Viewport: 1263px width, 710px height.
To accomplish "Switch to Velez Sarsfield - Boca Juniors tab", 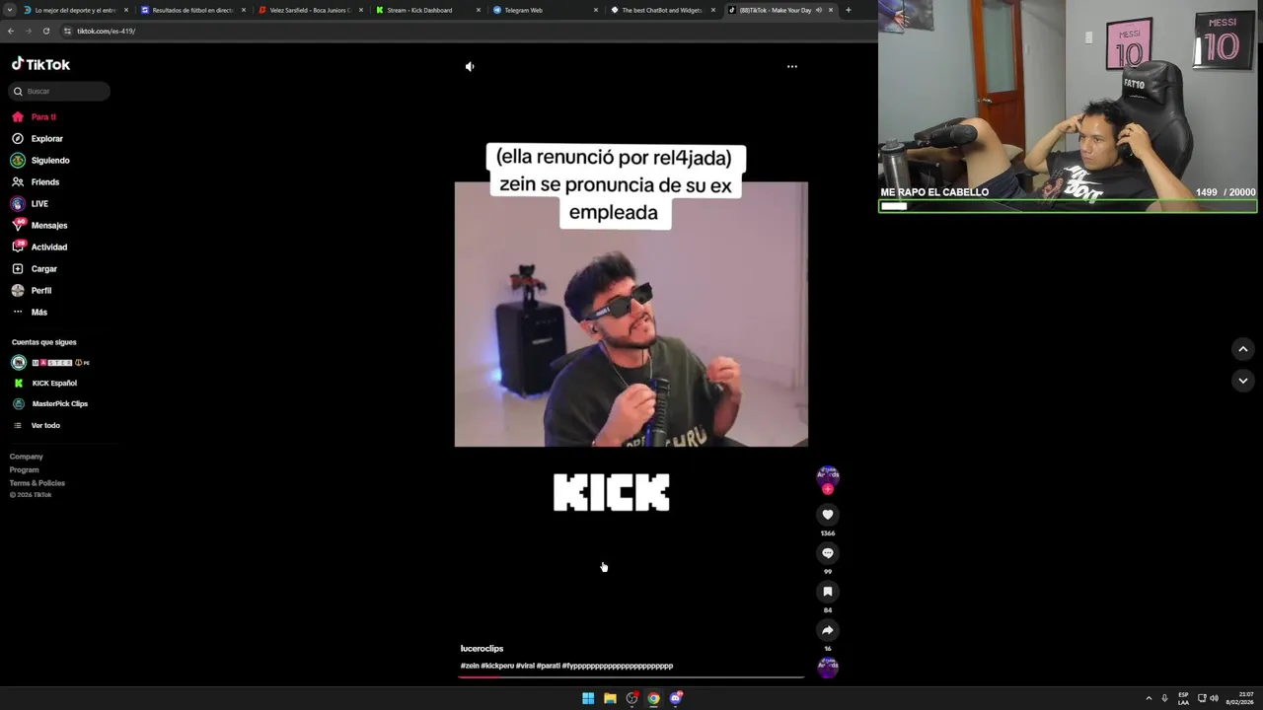I will coord(310,10).
